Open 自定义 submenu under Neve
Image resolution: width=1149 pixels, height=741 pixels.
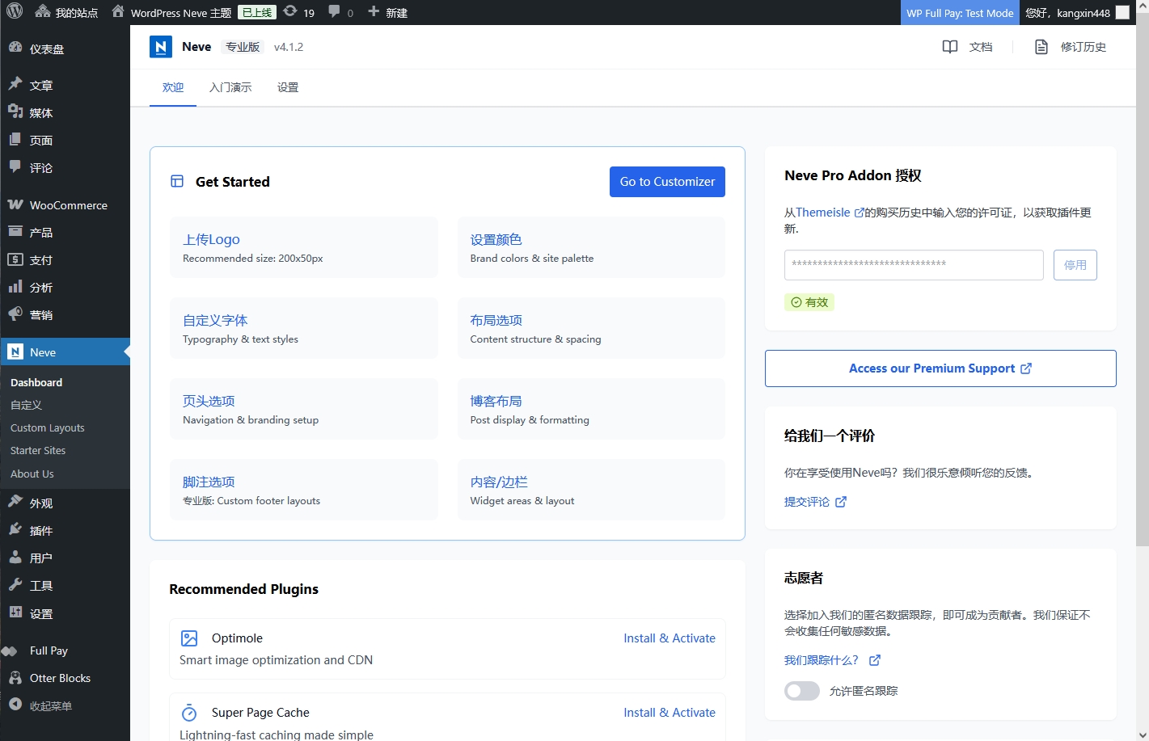26,405
